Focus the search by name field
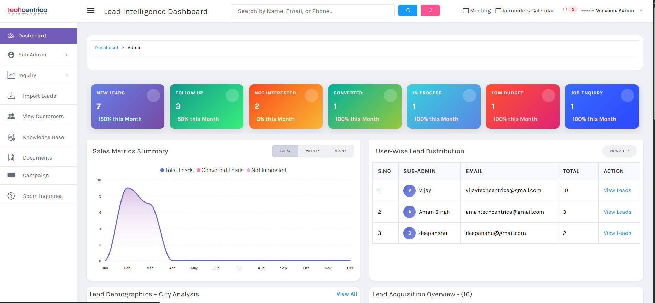The height and width of the screenshot is (303, 655). tap(312, 11)
